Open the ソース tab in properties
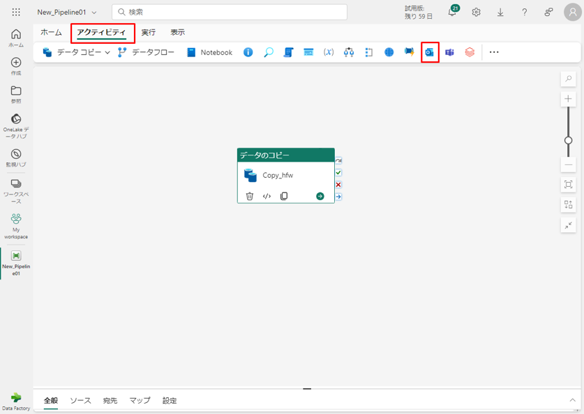Screen dimensions: 584x414 pos(80,401)
